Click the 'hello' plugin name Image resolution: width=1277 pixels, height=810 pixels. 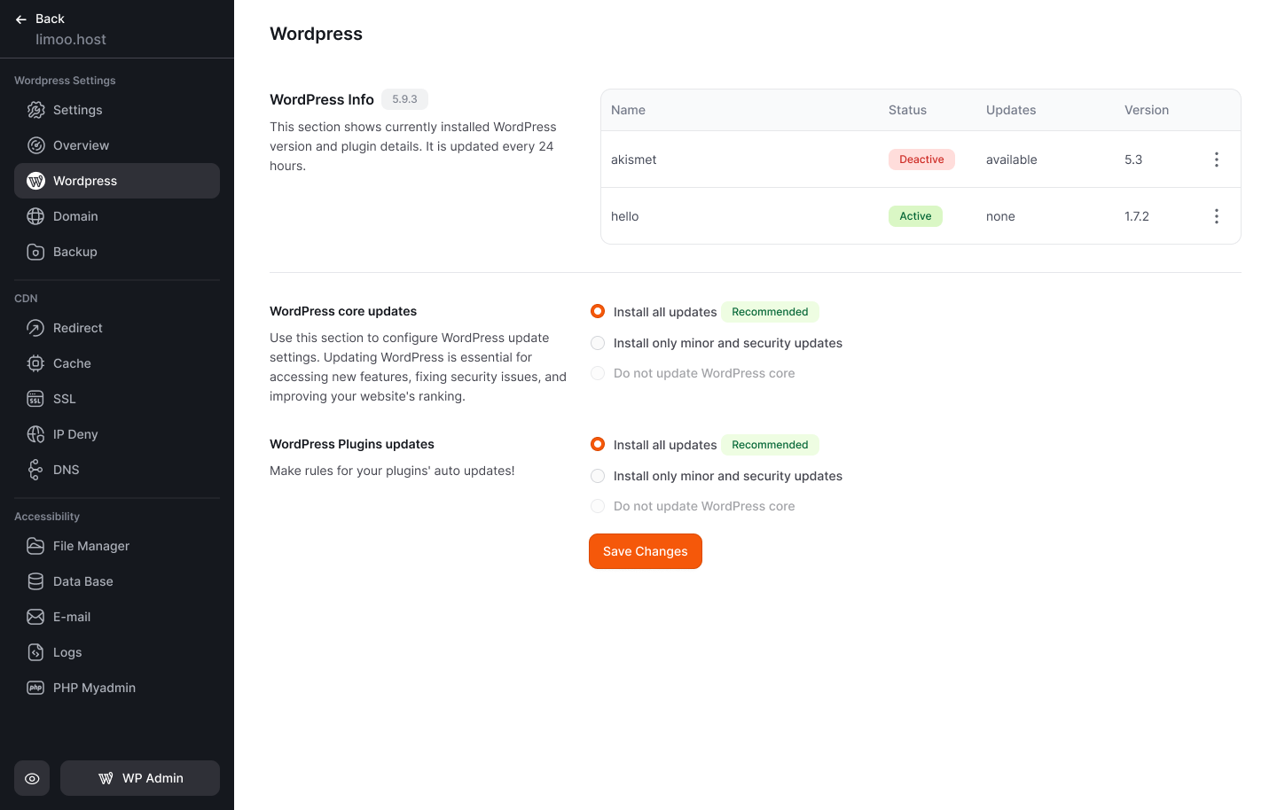click(x=625, y=216)
